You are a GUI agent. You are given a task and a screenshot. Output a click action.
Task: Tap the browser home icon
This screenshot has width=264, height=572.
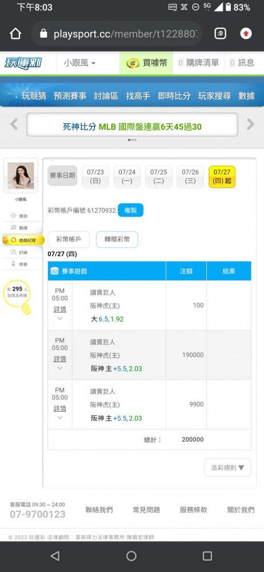15,34
